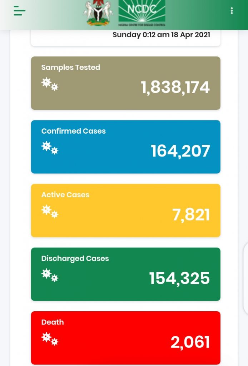The height and width of the screenshot is (366, 248).
Task: Open the three-dot options menu
Action: [x=232, y=11]
